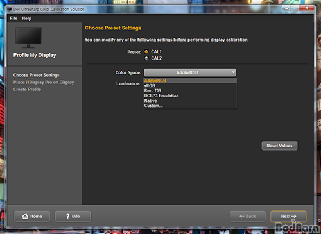Image resolution: width=321 pixels, height=234 pixels.
Task: Select Place i1Display Pro on Display step
Action: pyautogui.click(x=44, y=82)
